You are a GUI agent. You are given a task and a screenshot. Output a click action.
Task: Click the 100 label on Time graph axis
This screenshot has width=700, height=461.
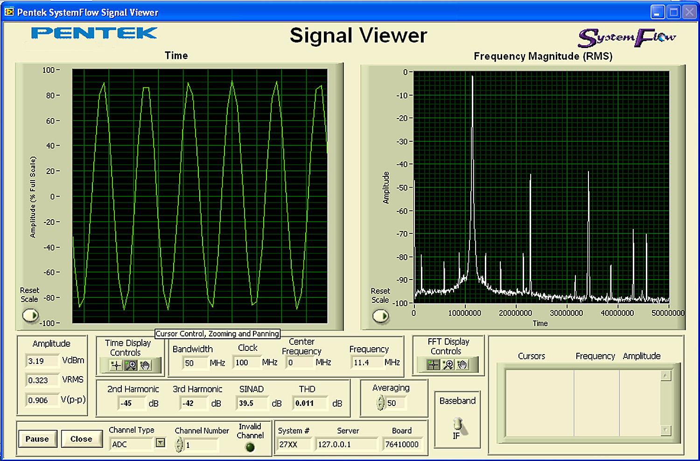tap(49, 70)
